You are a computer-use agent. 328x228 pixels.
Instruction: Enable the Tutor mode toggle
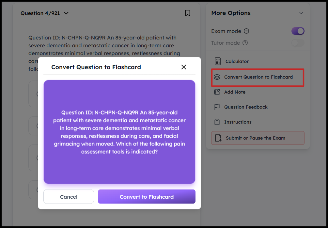click(298, 43)
